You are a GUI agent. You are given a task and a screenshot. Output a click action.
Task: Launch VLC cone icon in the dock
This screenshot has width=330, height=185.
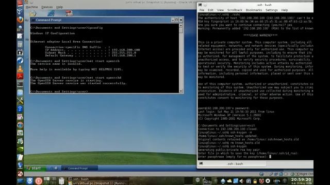point(20,68)
